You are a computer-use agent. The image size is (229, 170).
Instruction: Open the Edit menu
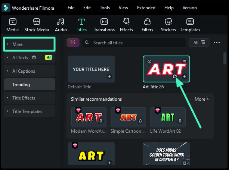tap(87, 8)
